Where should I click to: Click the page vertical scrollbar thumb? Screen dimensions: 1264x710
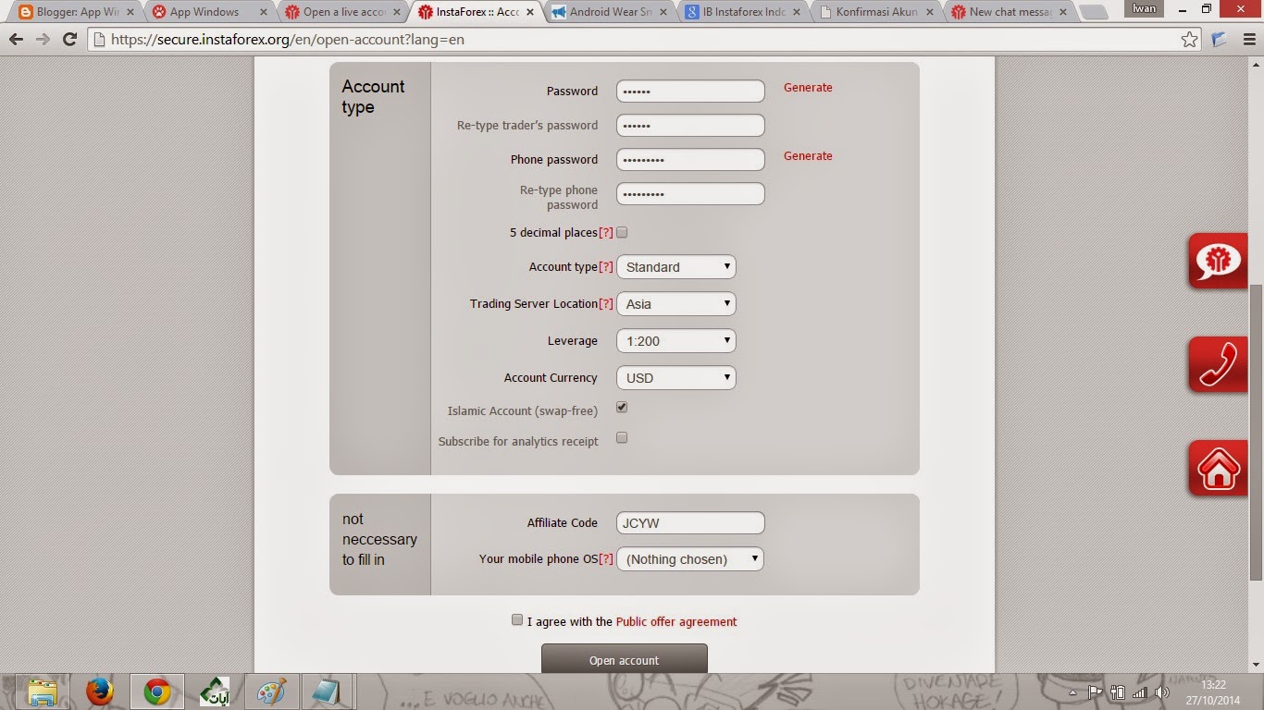coord(1257,433)
